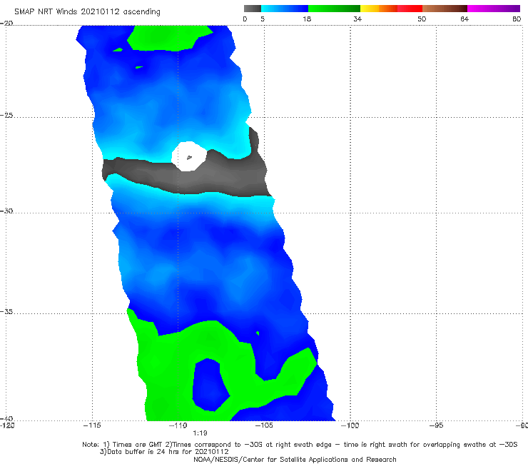Click the red segment of the color scale
The width and height of the screenshot is (528, 464).
(x=410, y=9)
